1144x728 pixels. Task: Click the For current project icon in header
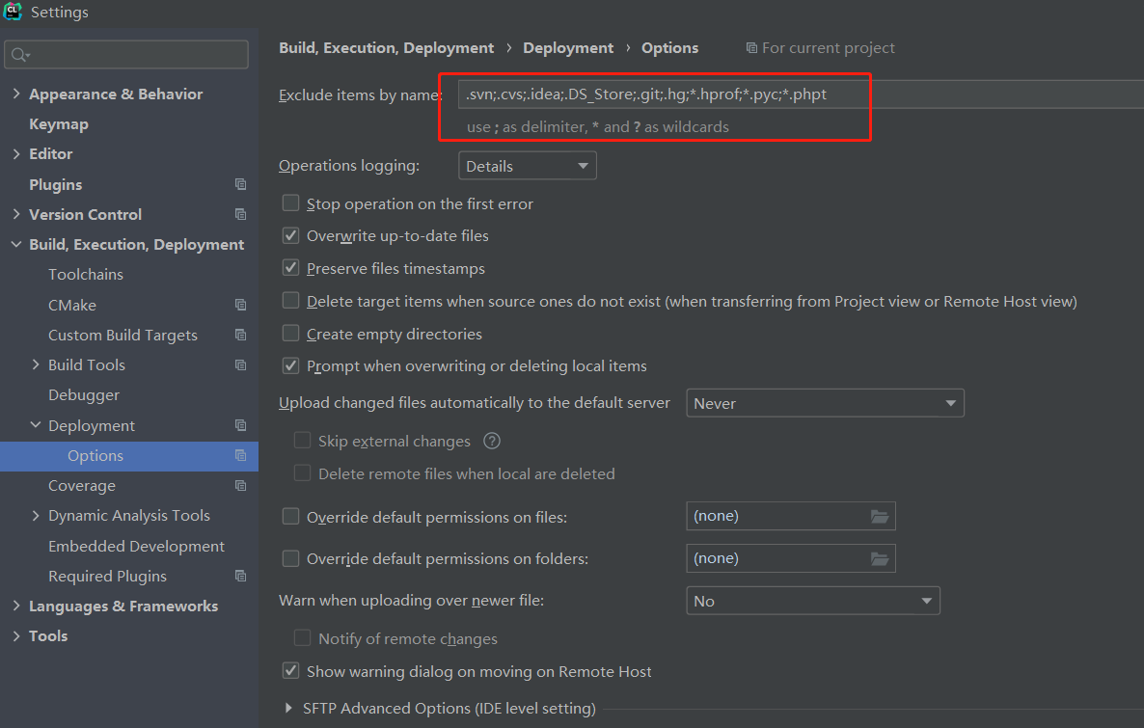(751, 48)
